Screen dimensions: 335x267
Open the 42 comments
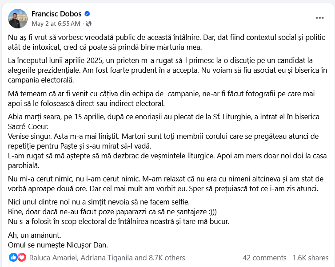(x=264, y=258)
